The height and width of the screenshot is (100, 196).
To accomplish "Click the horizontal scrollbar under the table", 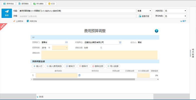I will [x=84, y=79].
